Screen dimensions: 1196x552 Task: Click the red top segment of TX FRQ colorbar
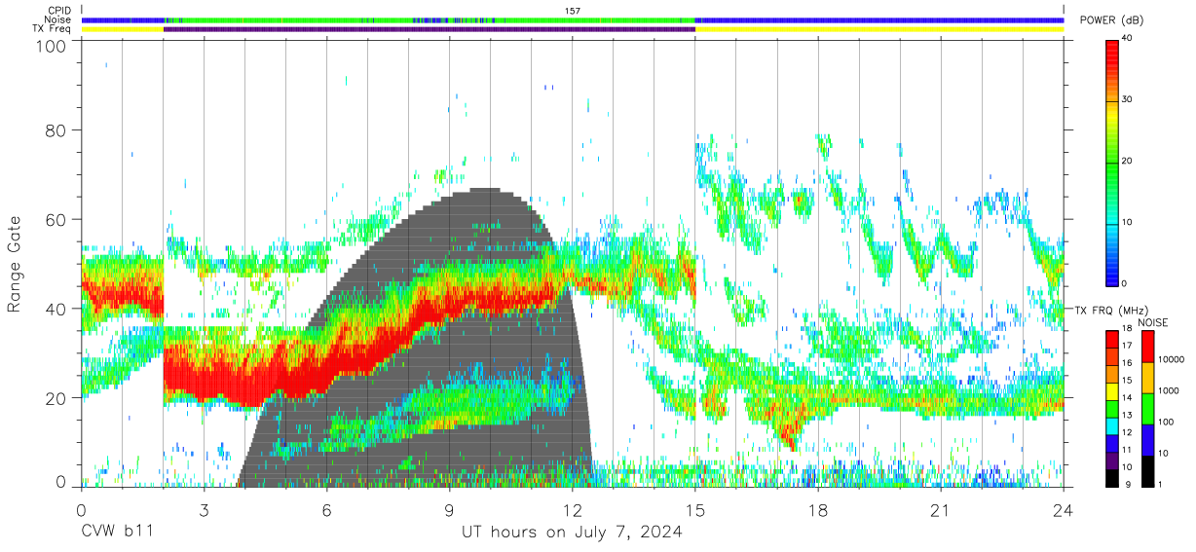[x=1112, y=340]
